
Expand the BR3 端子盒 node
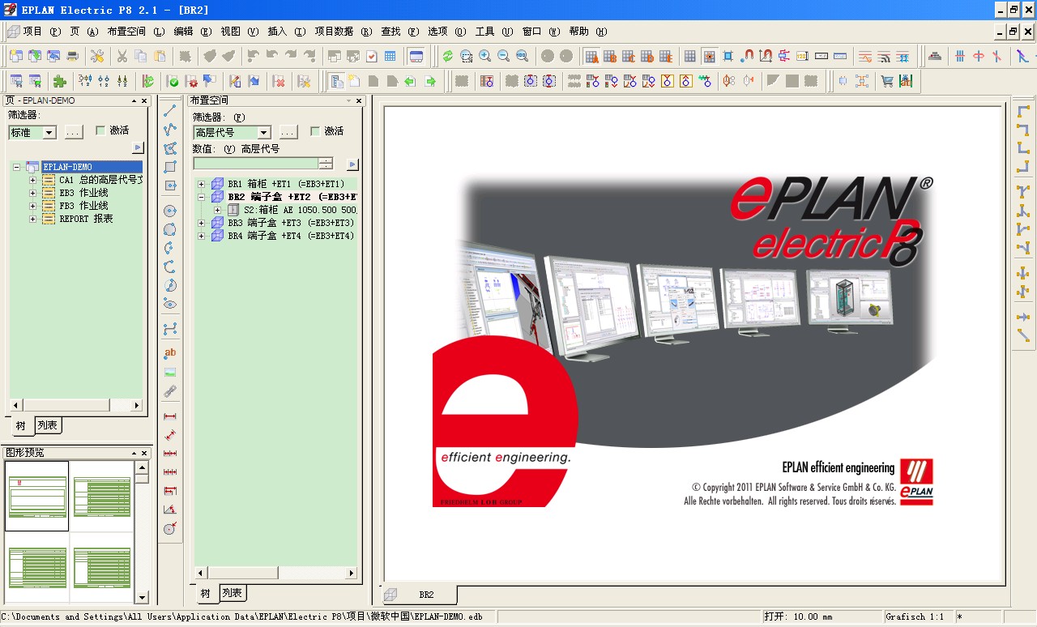201,223
